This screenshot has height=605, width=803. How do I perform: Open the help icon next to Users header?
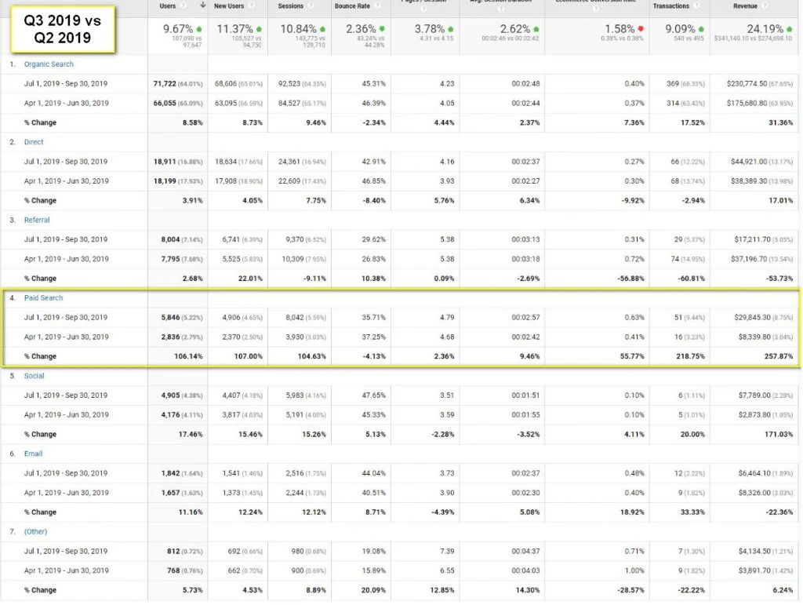[x=183, y=5]
